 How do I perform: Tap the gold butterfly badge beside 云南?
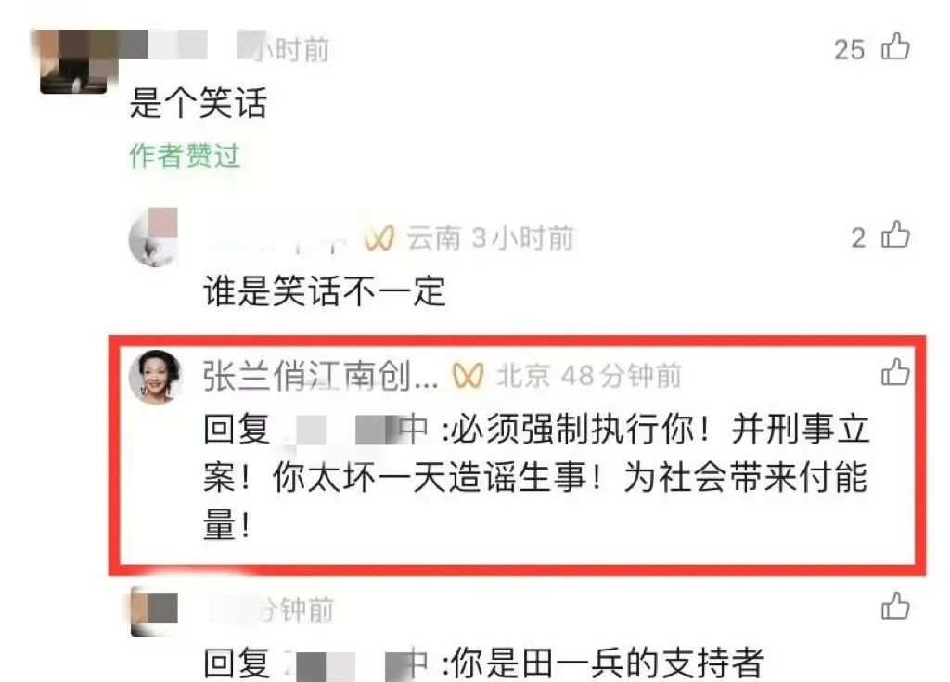379,238
